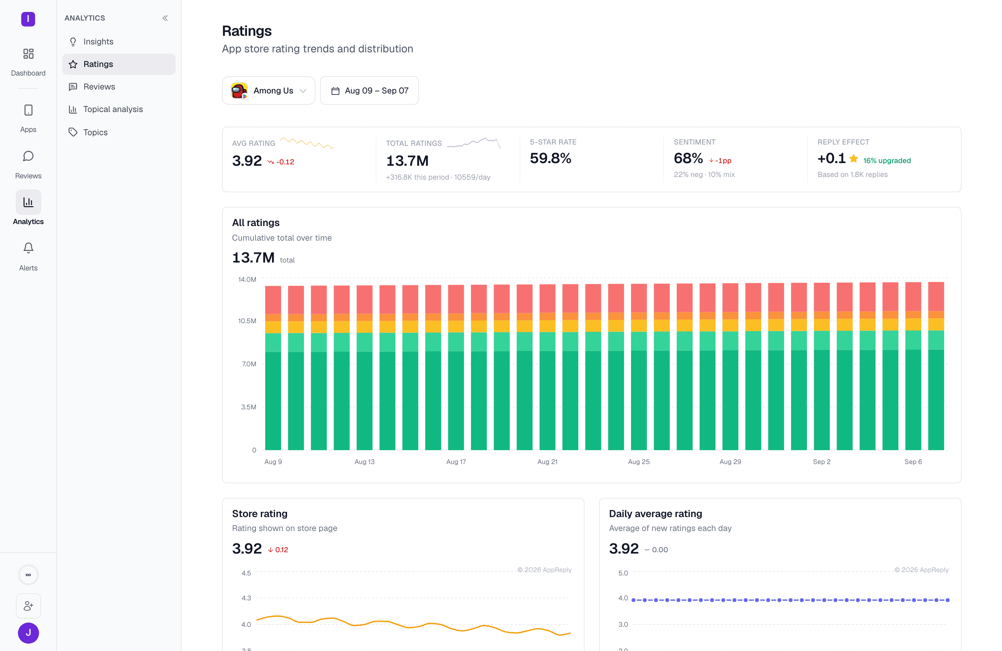The width and height of the screenshot is (1002, 651).
Task: Click 'Based on 1.8K replies' text
Action: (852, 174)
